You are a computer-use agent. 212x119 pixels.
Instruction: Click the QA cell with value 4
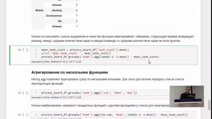coord(60,21)
